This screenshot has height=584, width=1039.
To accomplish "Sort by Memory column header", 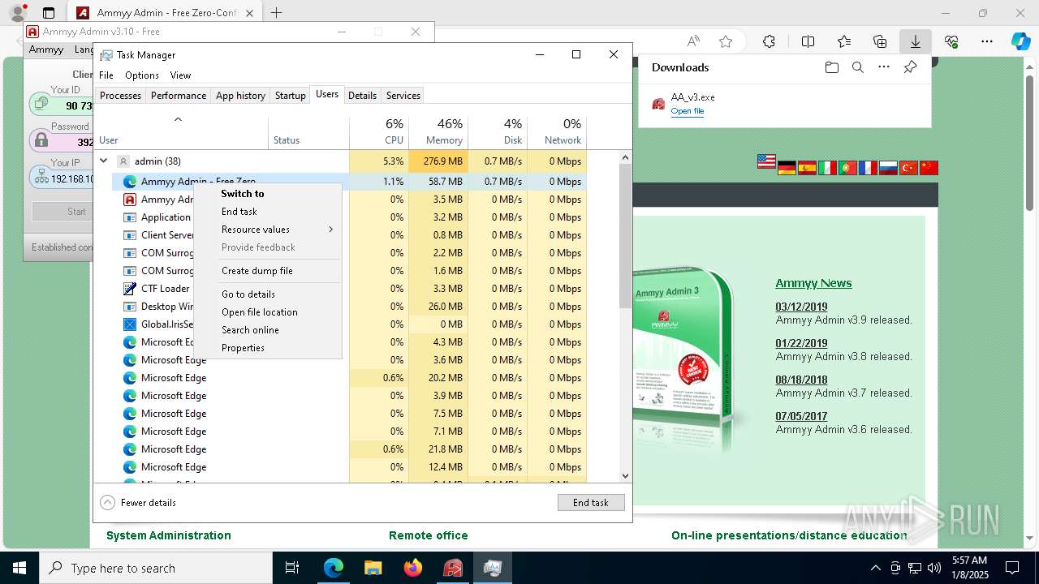I will [438, 131].
